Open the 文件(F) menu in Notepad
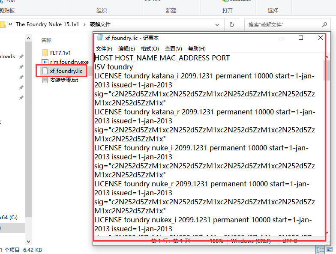 (104, 49)
